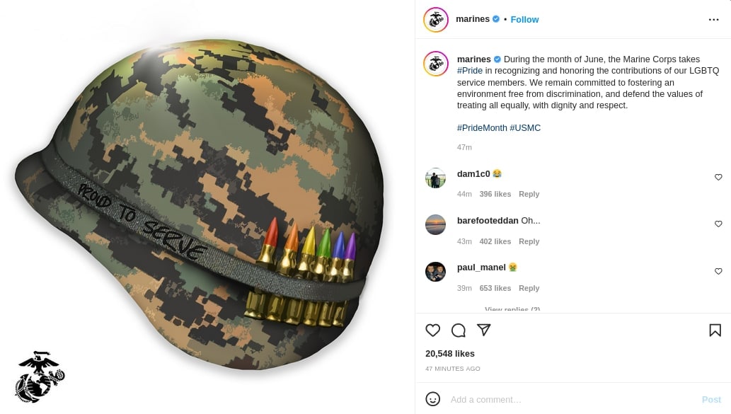
Task: Open the #USMC hashtag link
Action: [525, 128]
